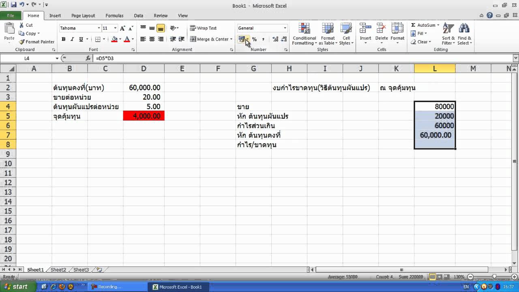
Task: Open Clear eraser options
Action: (x=421, y=42)
